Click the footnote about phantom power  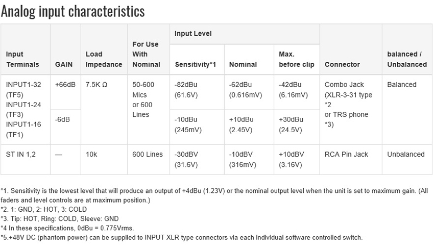click(x=182, y=237)
